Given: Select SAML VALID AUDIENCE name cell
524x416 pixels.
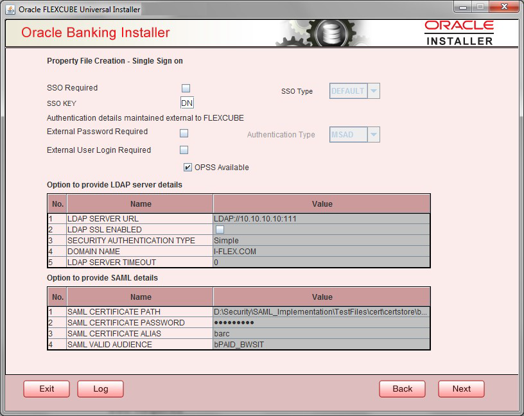Looking at the screenshot, I should click(x=140, y=345).
